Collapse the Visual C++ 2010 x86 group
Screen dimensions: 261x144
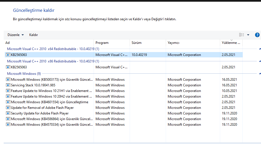click(x=260, y=61)
